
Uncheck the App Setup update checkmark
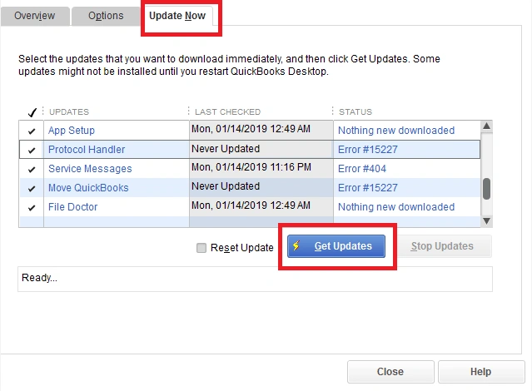click(x=32, y=131)
